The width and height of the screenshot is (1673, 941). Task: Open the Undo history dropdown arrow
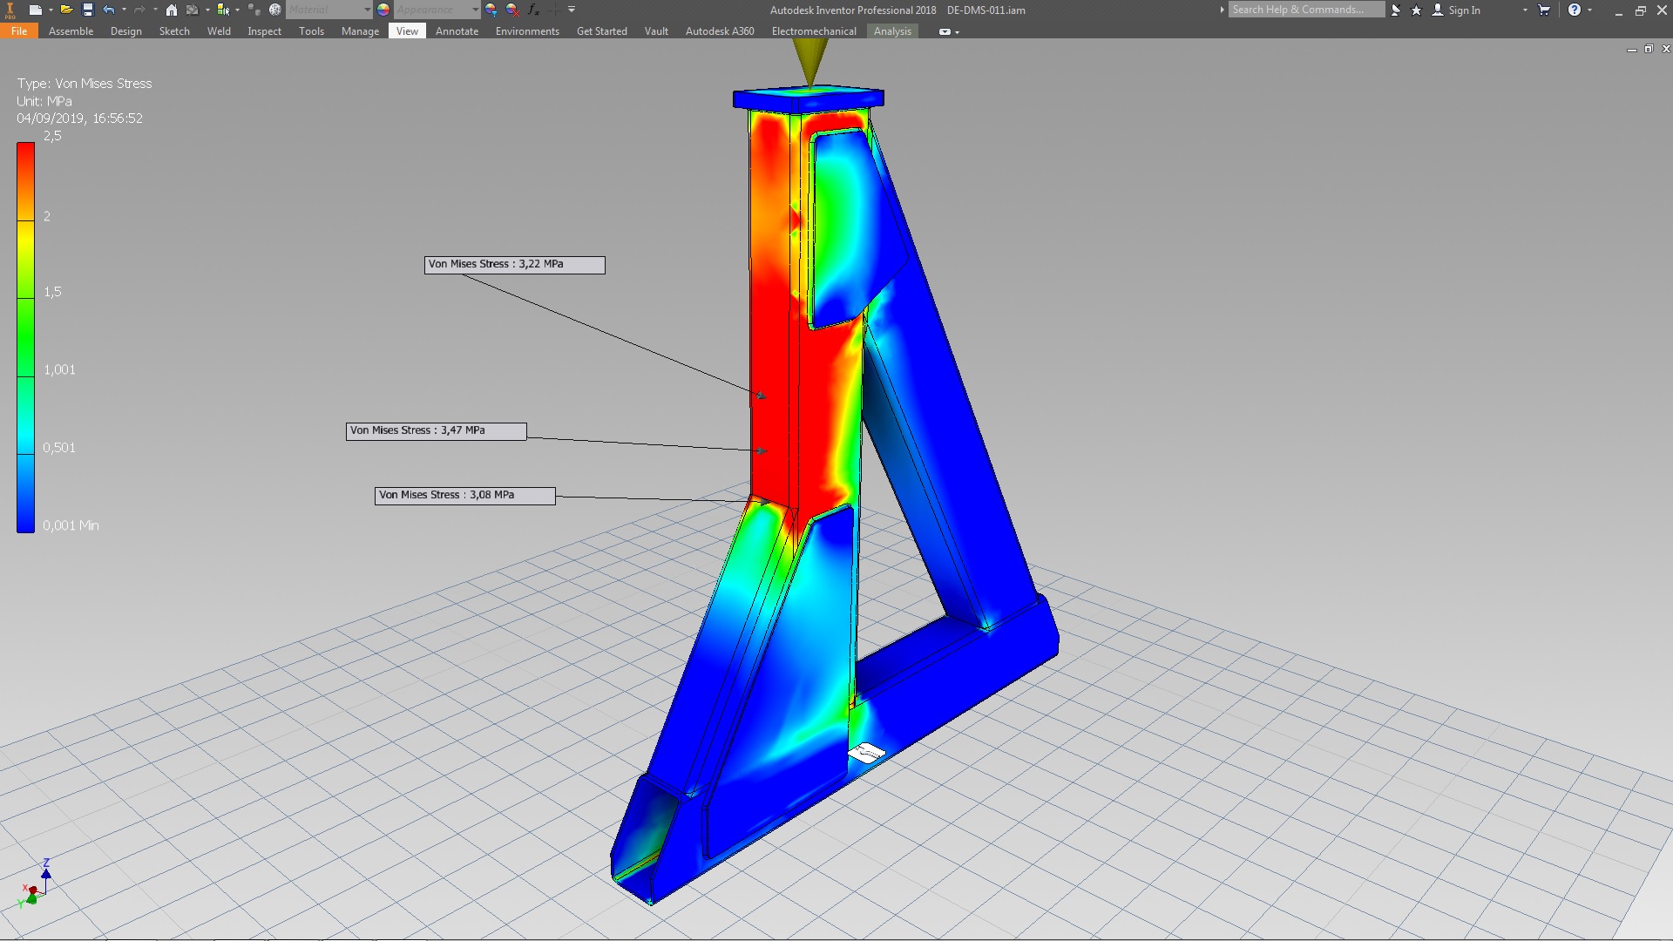[124, 10]
